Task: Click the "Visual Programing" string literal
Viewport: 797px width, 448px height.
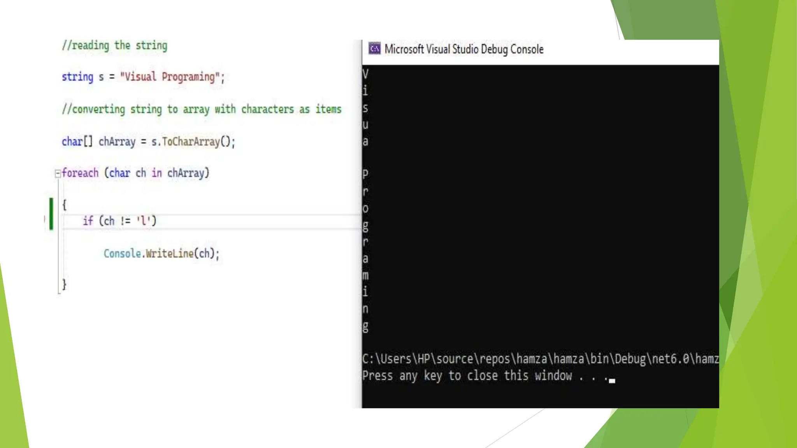Action: tap(169, 77)
